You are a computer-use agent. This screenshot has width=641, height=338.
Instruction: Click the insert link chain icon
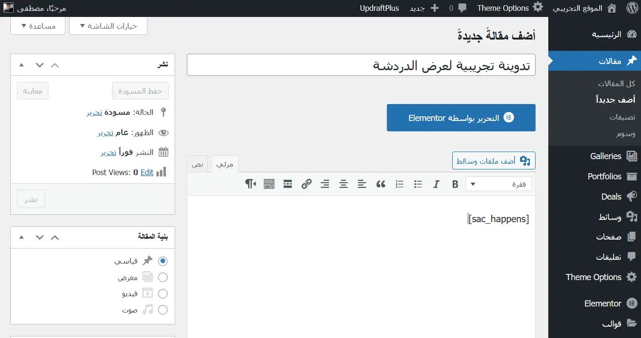click(x=306, y=184)
